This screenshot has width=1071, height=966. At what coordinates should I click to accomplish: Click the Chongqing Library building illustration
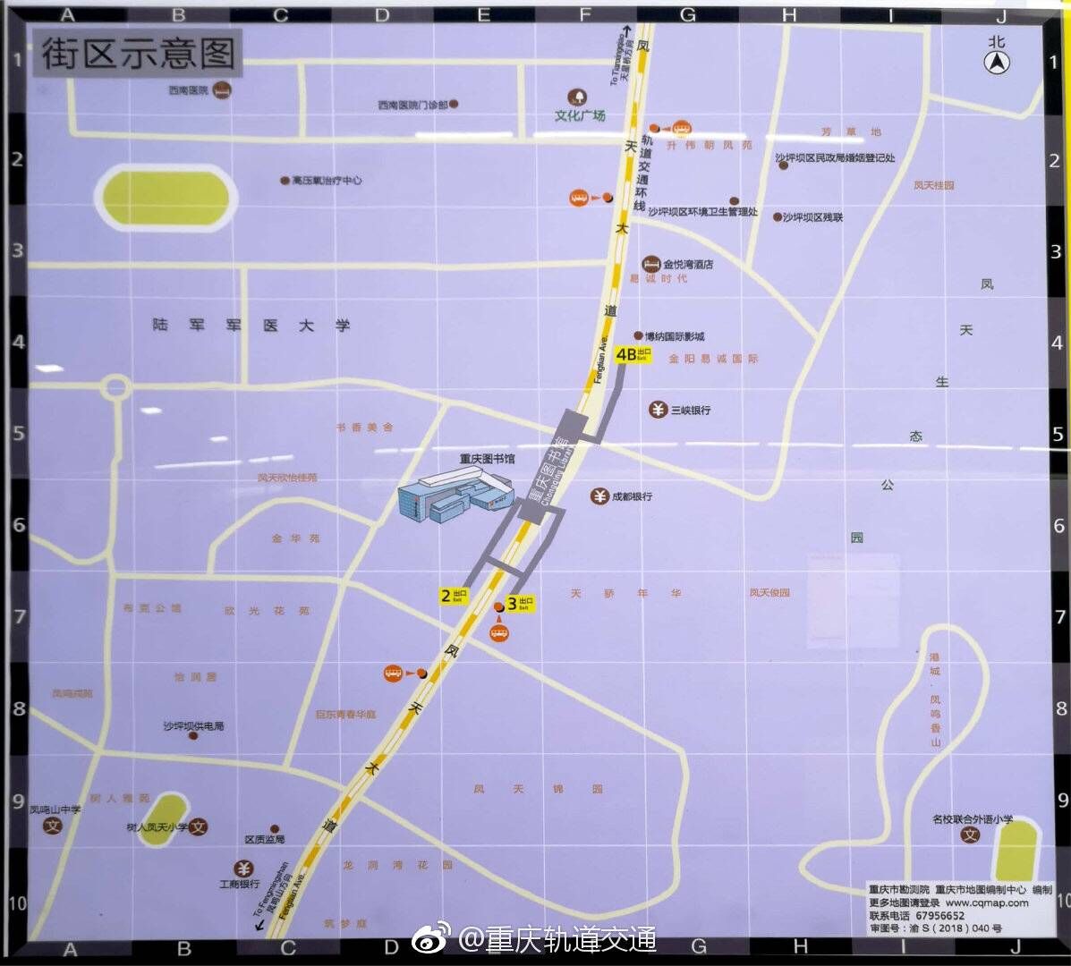click(x=455, y=495)
